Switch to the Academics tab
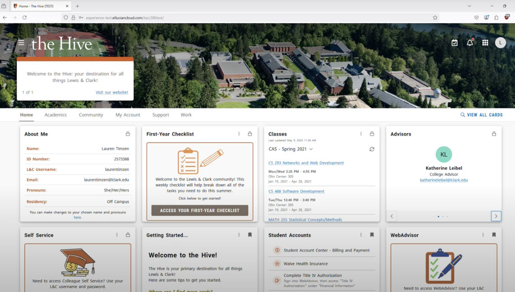The width and height of the screenshot is (515, 292). click(x=55, y=115)
